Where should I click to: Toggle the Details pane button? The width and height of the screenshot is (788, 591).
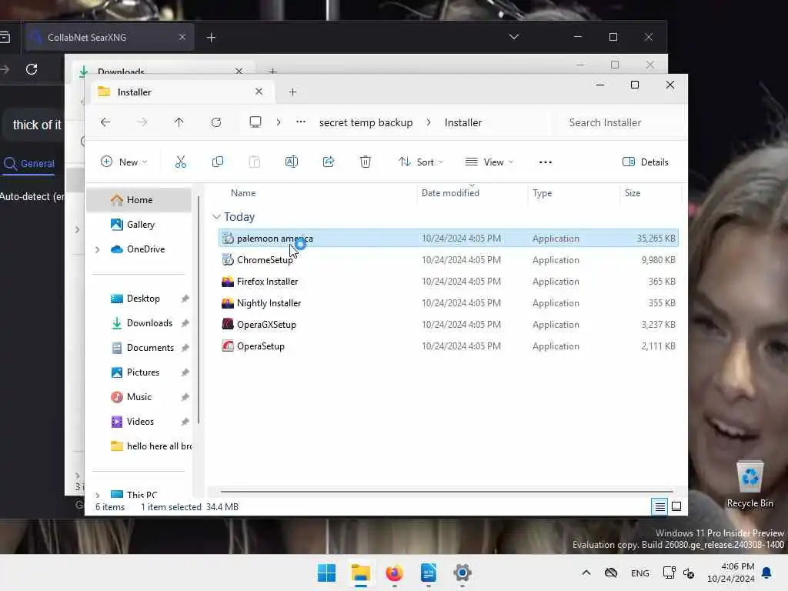646,162
